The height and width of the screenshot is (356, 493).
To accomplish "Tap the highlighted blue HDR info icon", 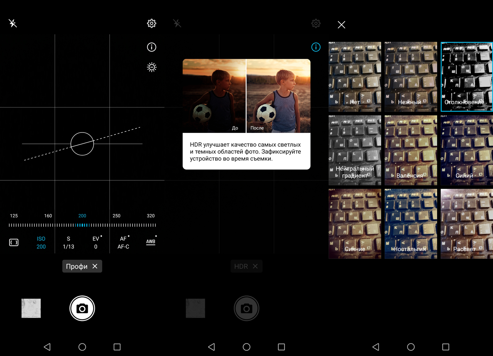I will (x=315, y=47).
